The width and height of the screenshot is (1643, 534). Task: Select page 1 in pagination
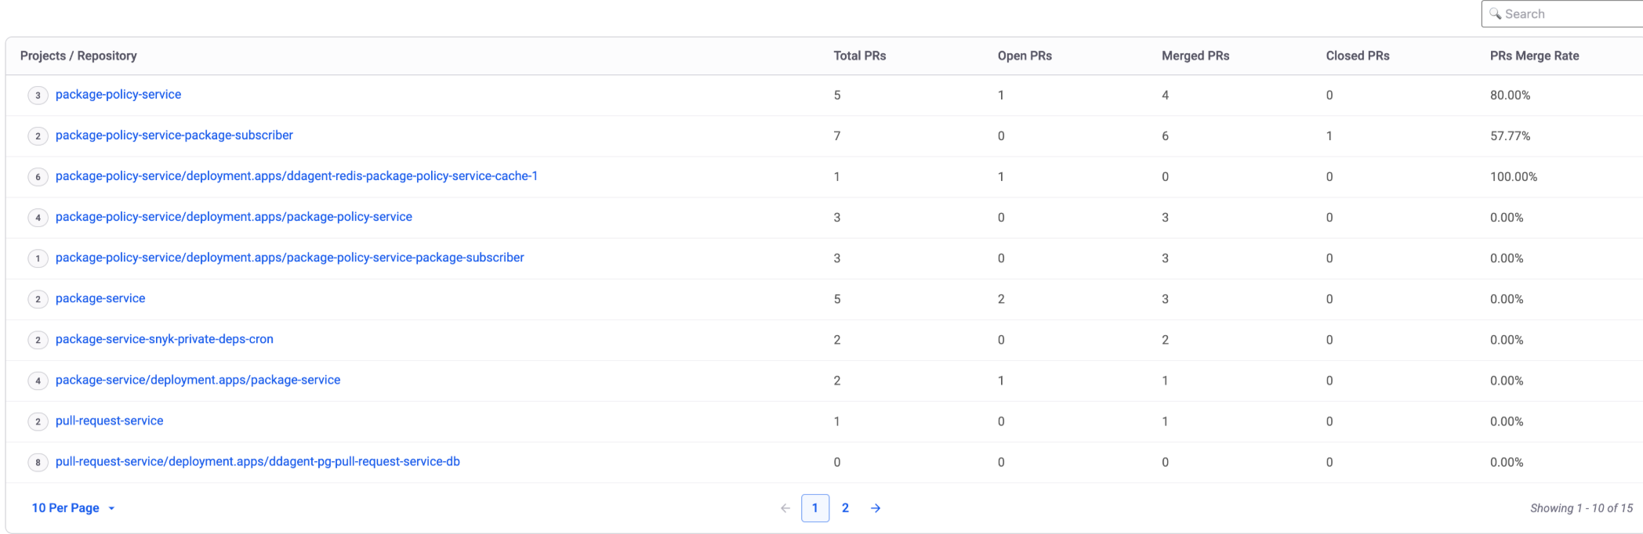815,508
